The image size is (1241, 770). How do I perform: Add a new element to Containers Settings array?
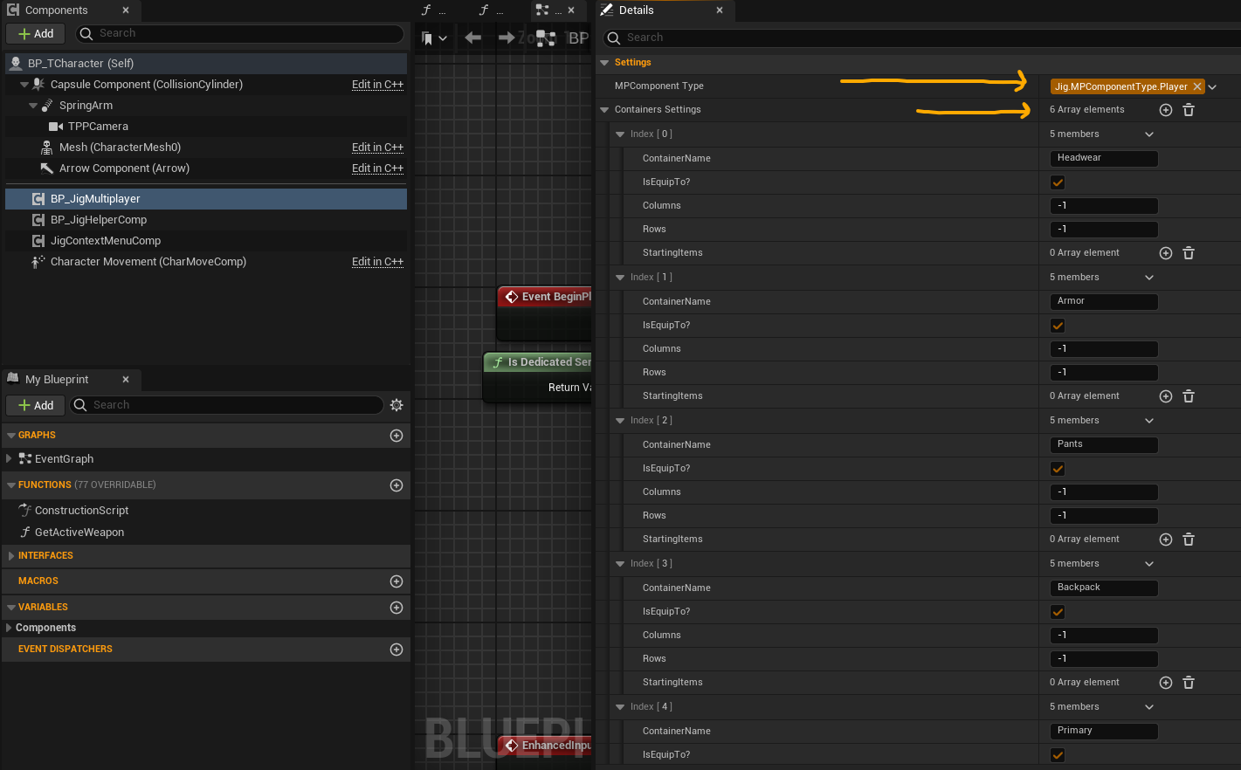click(x=1166, y=110)
